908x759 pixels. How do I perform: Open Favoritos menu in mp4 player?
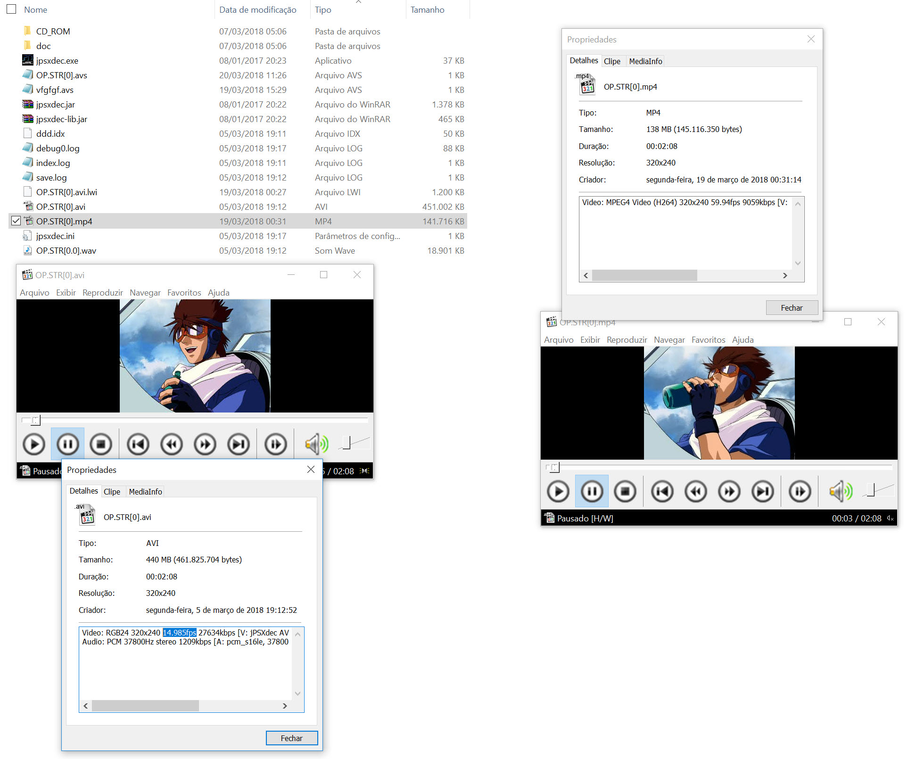click(x=708, y=339)
